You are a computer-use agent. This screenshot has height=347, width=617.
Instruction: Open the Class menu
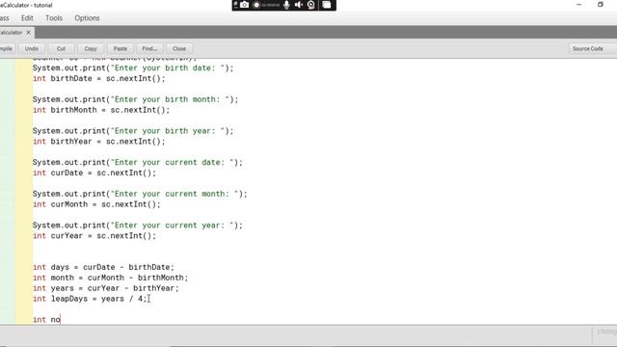click(x=4, y=18)
